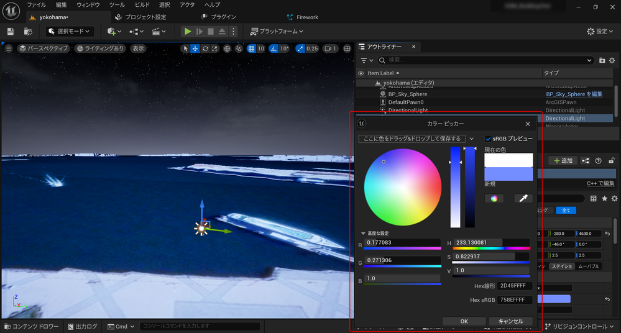Open the Help (ヘルプ) menu
The height and width of the screenshot is (333, 621).
(x=212, y=5)
